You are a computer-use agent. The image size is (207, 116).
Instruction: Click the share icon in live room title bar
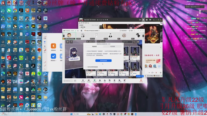coord(105,20)
